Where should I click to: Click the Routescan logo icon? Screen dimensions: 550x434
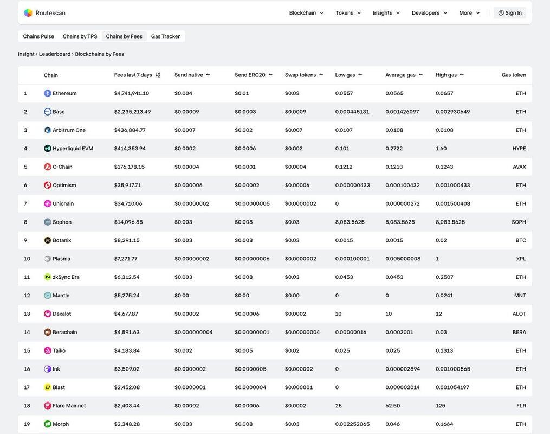[x=28, y=13]
